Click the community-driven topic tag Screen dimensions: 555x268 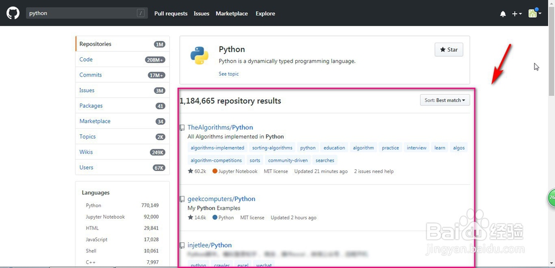287,160
